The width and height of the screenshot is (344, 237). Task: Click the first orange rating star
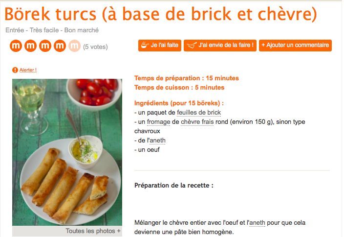(16, 46)
